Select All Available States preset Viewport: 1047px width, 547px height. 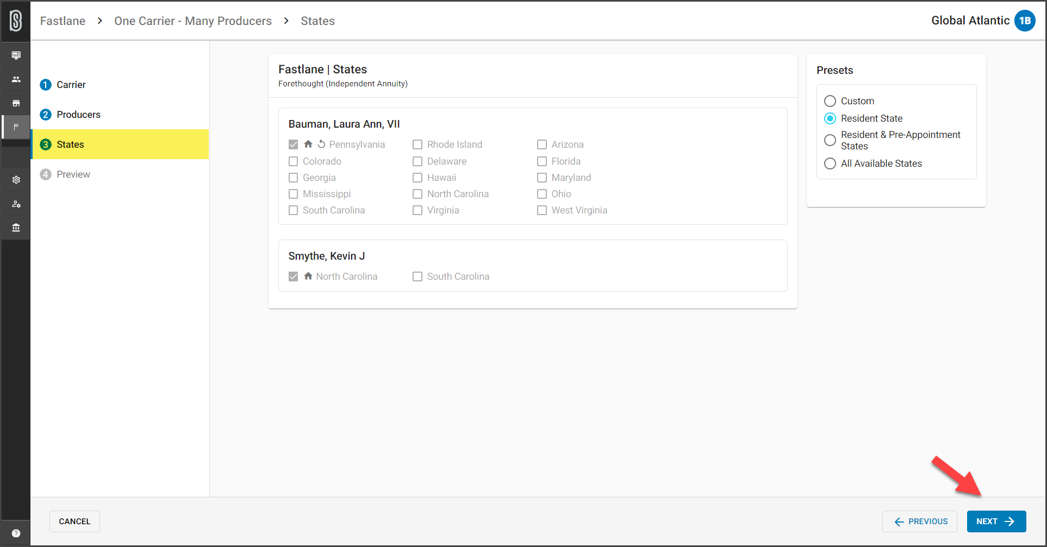point(830,164)
